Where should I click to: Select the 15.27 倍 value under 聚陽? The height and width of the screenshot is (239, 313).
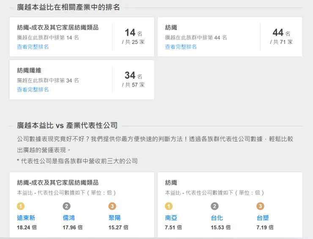point(118,227)
